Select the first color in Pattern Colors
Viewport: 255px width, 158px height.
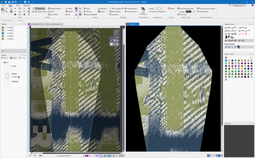(x=226, y=61)
